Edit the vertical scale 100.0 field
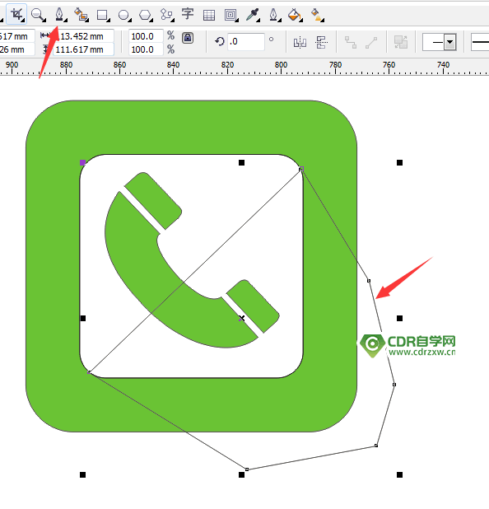The width and height of the screenshot is (489, 509). click(146, 49)
